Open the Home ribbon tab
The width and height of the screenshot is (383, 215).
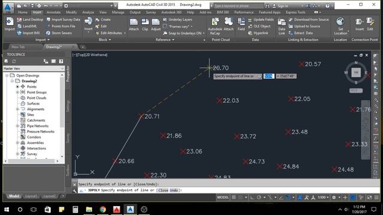pos(23,12)
